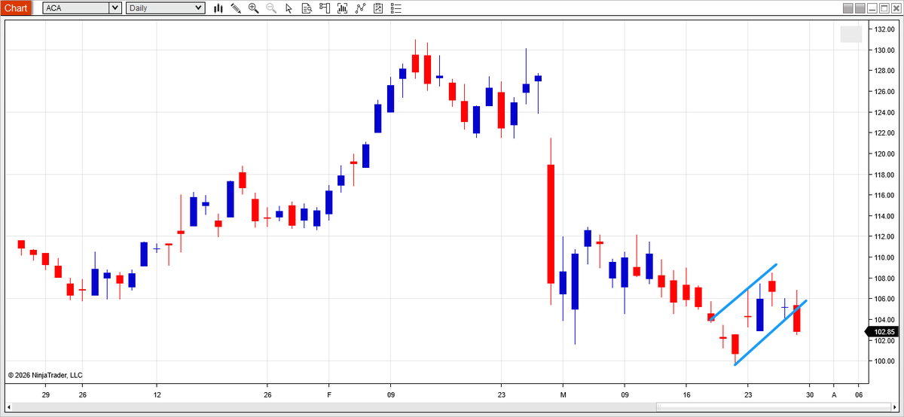Click the second gray window link button
Viewport: 904px width, 417px height.
(x=860, y=8)
